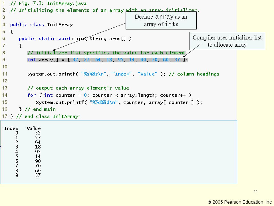Click 'counter++' in the for statement
The width and height of the screenshot is (274, 206).
pos(173,95)
